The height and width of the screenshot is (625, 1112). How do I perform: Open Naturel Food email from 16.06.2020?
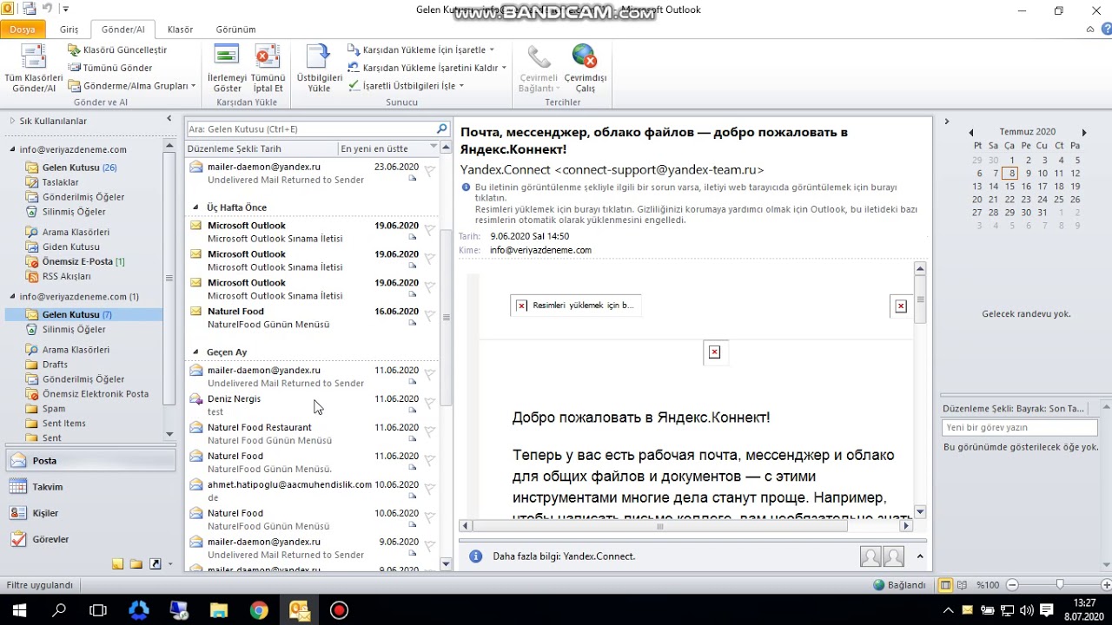click(x=313, y=318)
